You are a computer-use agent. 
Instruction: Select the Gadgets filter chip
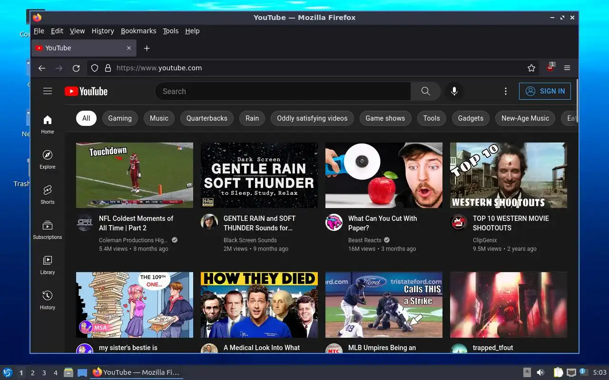coord(471,118)
